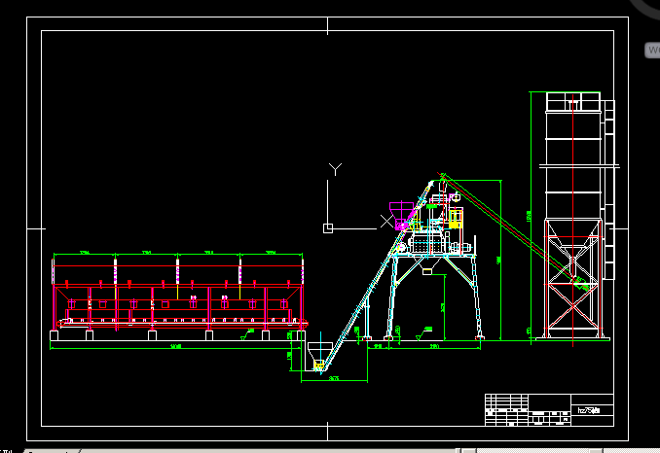Image resolution: width=660 pixels, height=453 pixels.
Task: Select the inclined skip hoist track
Action: pyautogui.click(x=376, y=278)
